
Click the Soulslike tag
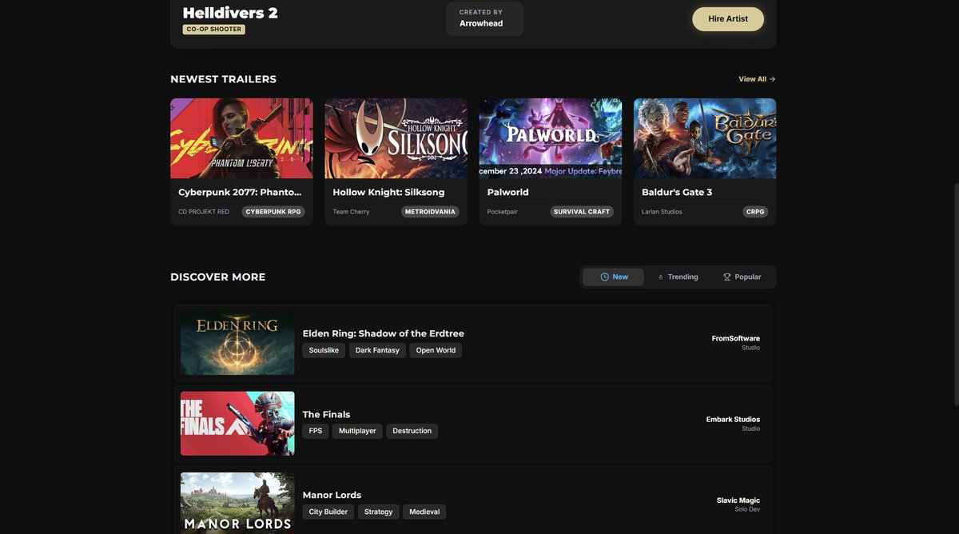[324, 350]
